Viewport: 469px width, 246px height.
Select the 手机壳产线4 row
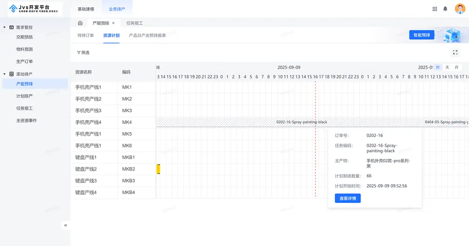113,122
